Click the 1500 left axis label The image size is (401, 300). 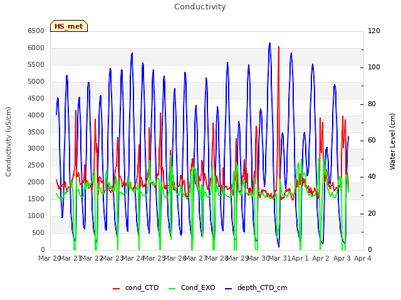36,199
